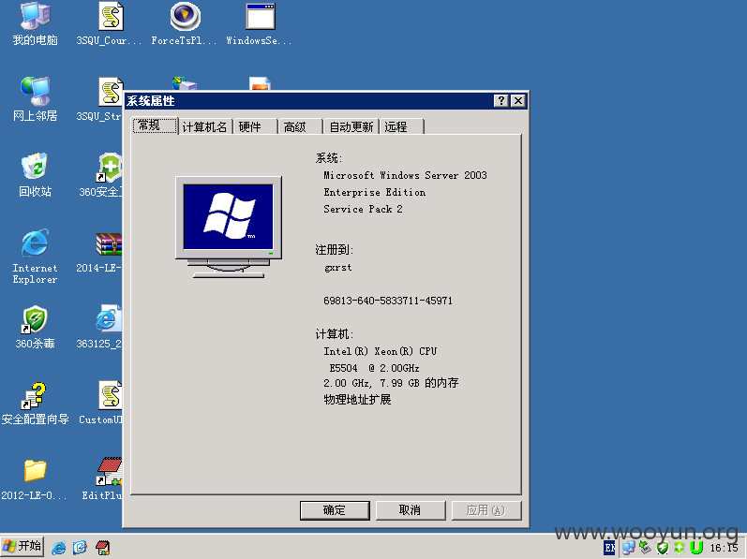Open the 360杀毒 antivirus shortcut
The height and width of the screenshot is (559, 747).
pyautogui.click(x=36, y=328)
